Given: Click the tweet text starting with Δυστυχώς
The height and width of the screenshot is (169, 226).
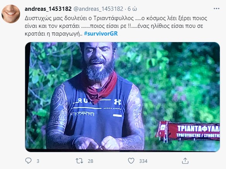Looking at the screenshot, I should coord(116,26).
